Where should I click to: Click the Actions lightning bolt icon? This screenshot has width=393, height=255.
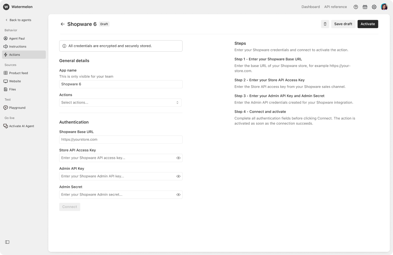(x=6, y=55)
